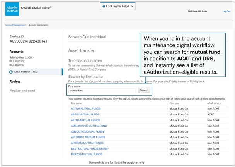235x167 pixels.
Task: Open AMSOUTH MUTUAL FUNDS link
Action: [88, 132]
